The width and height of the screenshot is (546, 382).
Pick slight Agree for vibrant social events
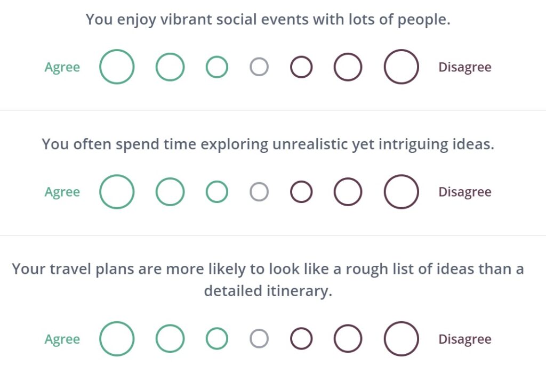click(217, 67)
